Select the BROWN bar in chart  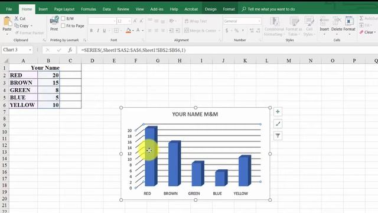tap(175, 163)
